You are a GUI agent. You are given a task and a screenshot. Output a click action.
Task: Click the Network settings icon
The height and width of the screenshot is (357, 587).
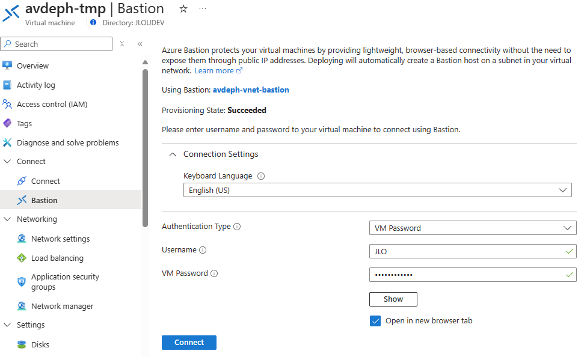point(22,239)
